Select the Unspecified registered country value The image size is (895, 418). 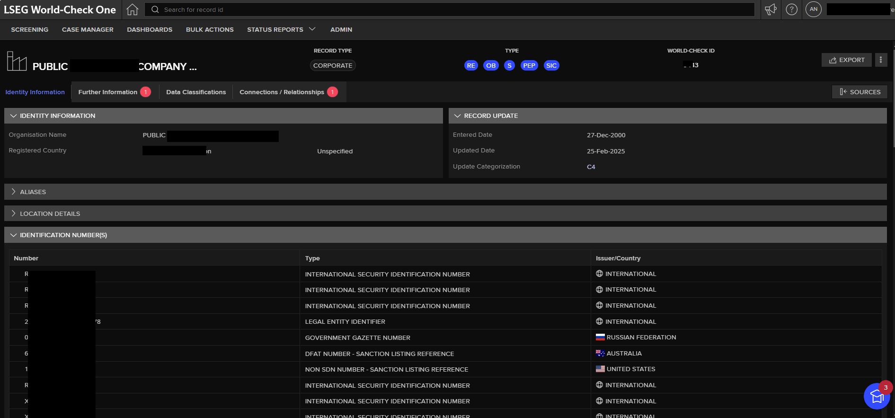point(335,151)
